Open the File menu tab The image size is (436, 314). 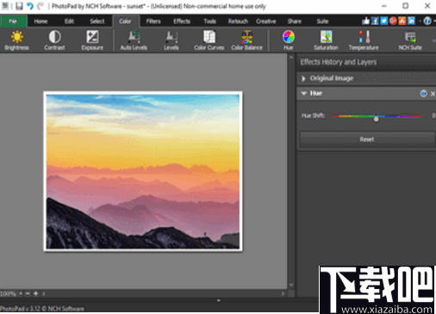coord(13,22)
